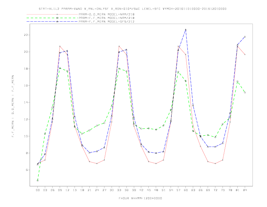The width and height of the screenshot is (267, 207).
Task: Select legend text PARM=F.F_MEAN MODEL=GFS/212
Action: coord(107,22)
